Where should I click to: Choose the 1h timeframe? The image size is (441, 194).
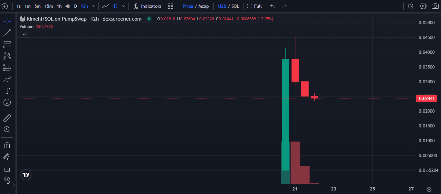point(59,6)
